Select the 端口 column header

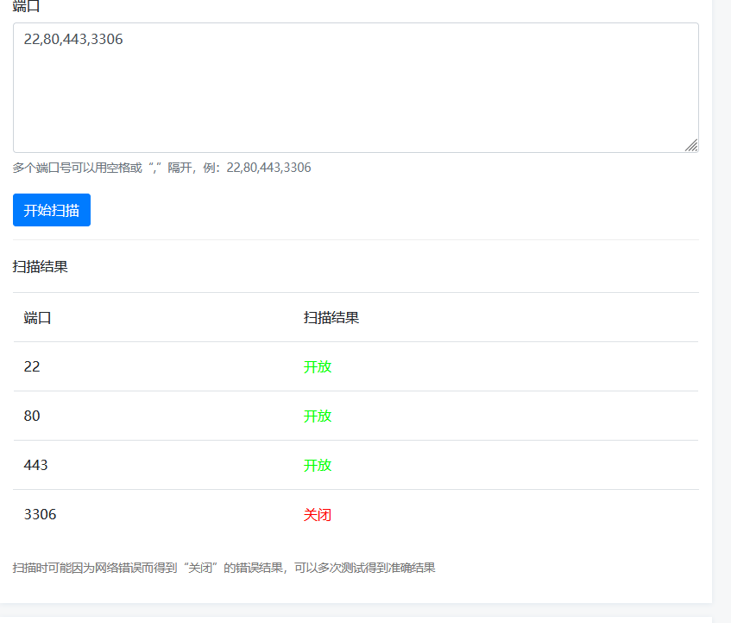pyautogui.click(x=37, y=318)
